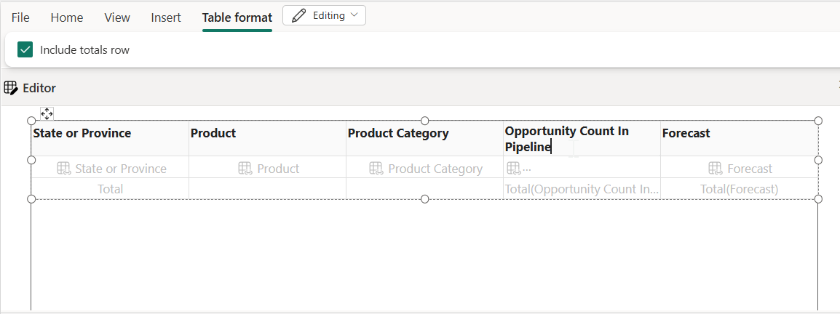Switch to the Home tab
The image size is (840, 314).
67,17
